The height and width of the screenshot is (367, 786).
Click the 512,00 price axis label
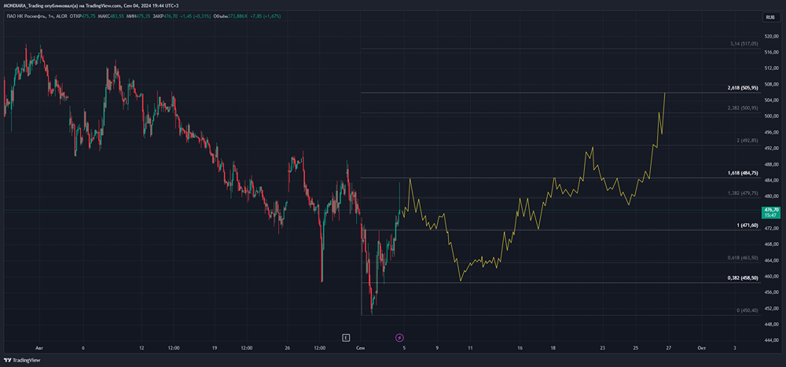point(771,68)
